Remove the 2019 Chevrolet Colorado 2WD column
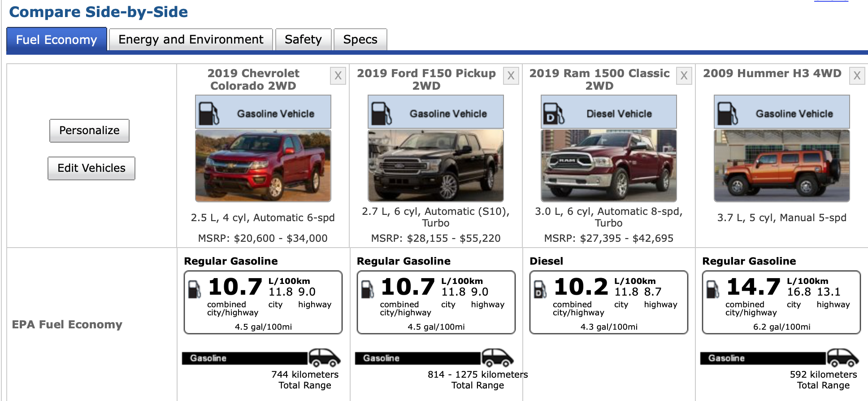 coord(338,76)
